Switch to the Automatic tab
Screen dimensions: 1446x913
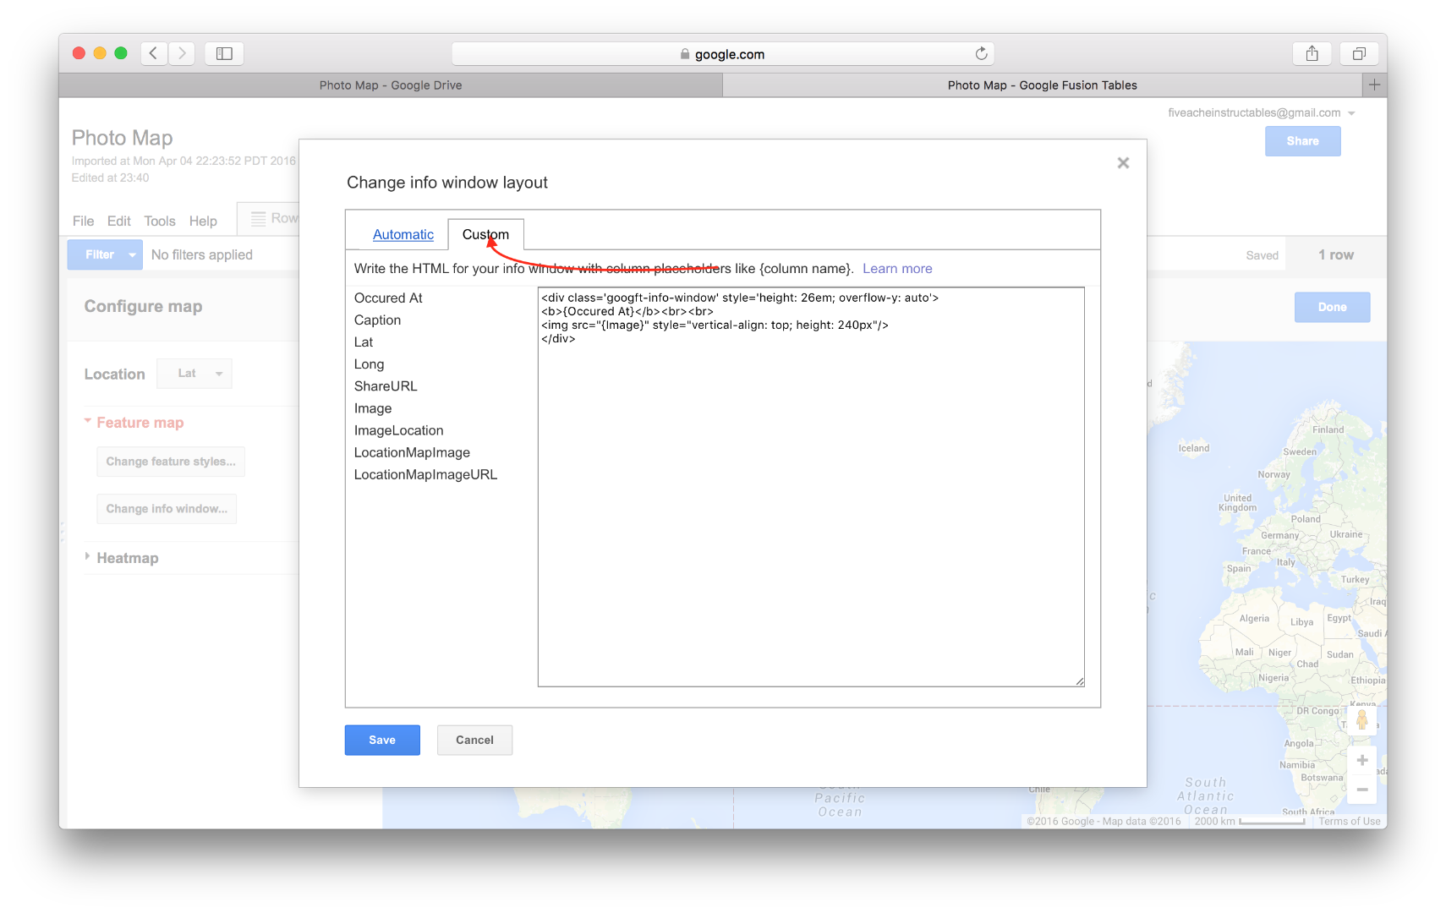[403, 234]
